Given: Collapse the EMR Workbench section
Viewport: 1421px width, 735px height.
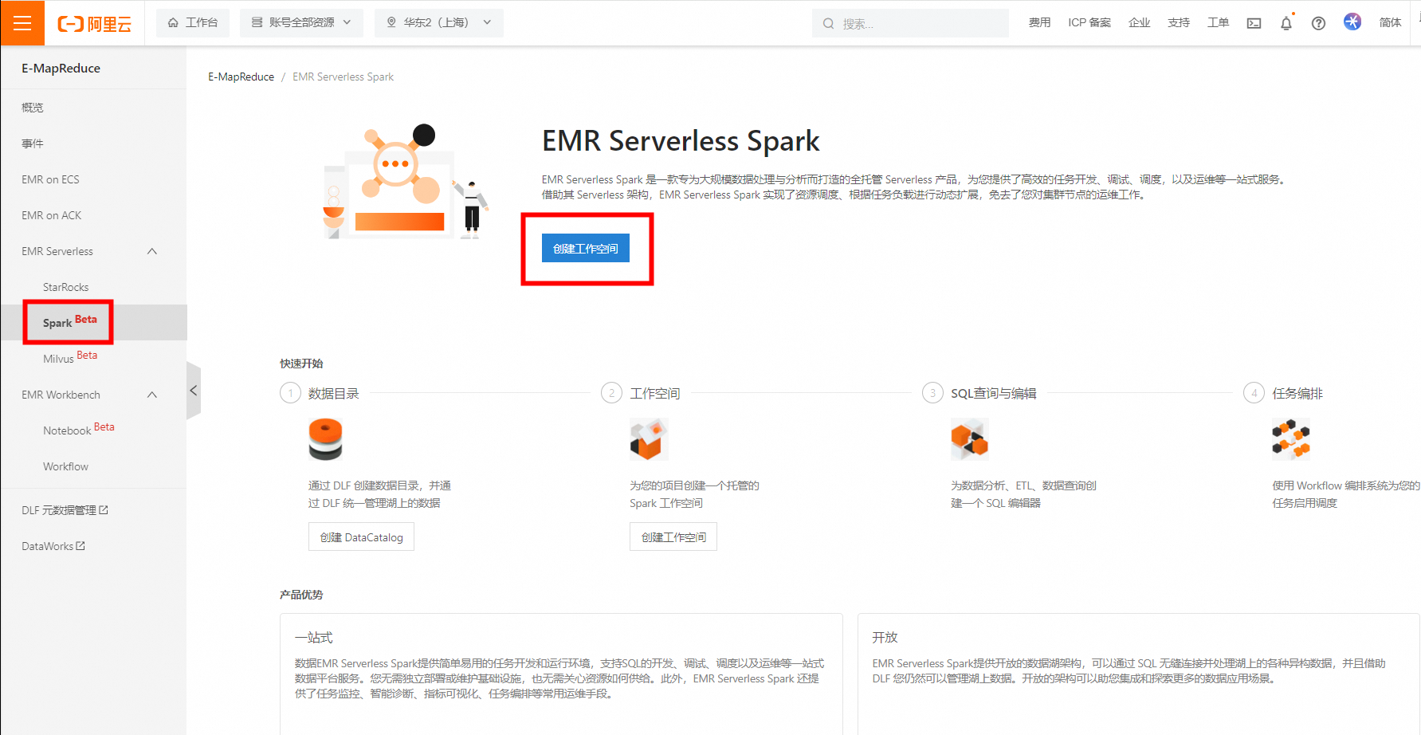Looking at the screenshot, I should [x=151, y=395].
